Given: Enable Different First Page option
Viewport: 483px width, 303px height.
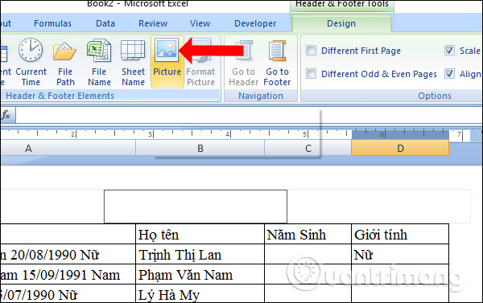Looking at the screenshot, I should [x=311, y=50].
